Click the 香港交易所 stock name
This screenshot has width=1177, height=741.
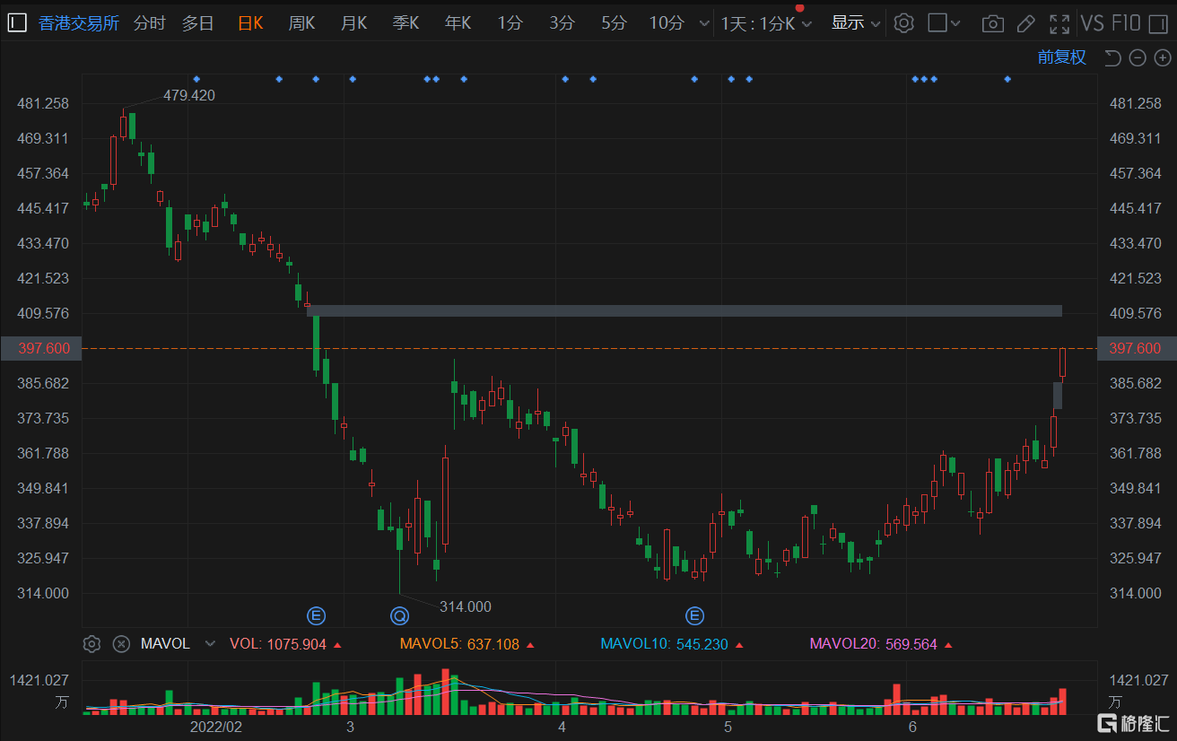click(79, 23)
